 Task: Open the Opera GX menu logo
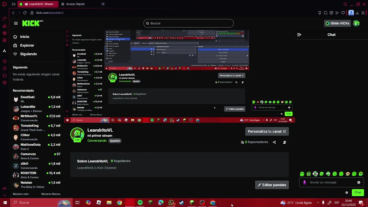point(4,4)
